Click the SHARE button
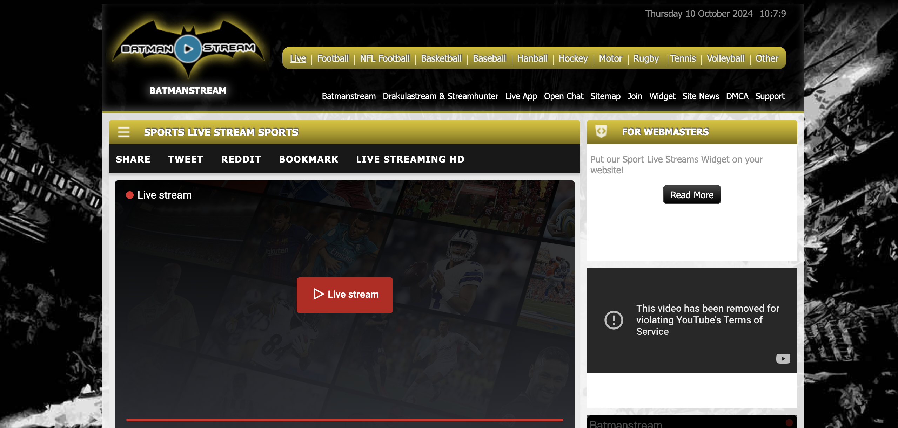Viewport: 898px width, 428px height. [133, 159]
